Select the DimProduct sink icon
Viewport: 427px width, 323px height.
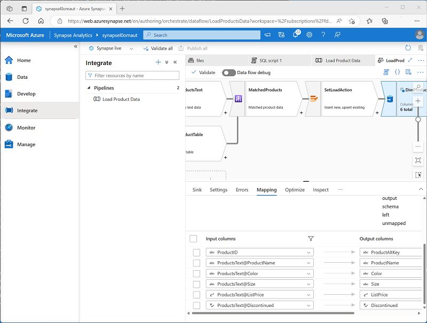[390, 99]
